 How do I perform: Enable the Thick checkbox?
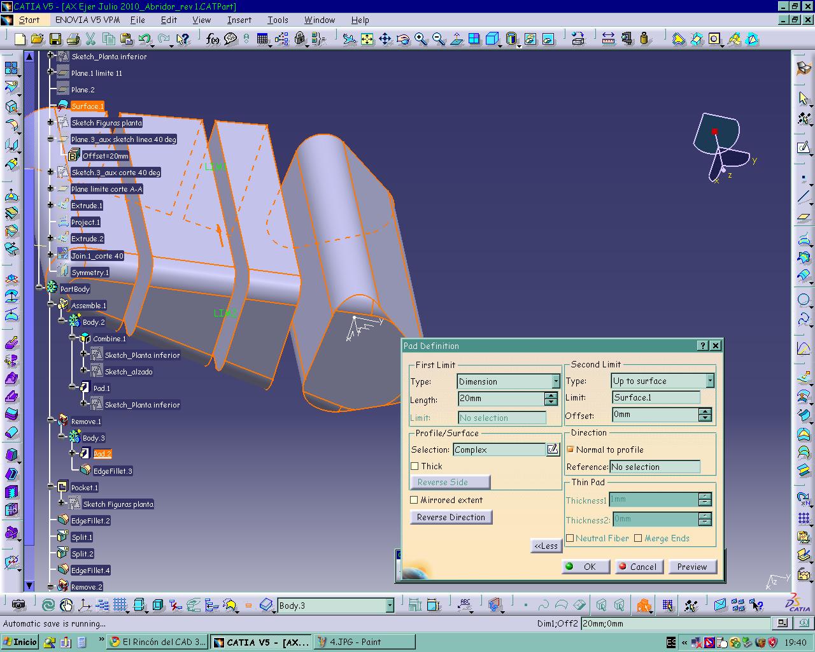(x=415, y=466)
